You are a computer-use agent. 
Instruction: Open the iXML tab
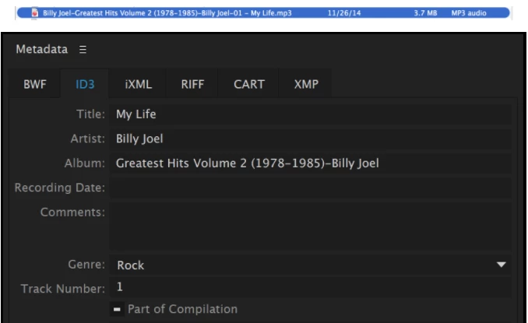tap(138, 84)
